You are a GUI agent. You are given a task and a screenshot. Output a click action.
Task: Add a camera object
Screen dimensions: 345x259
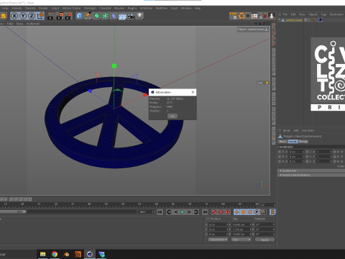pyautogui.click(x=131, y=16)
